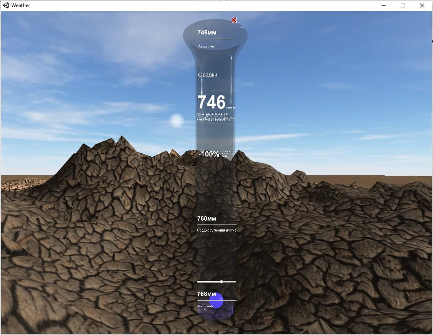Click the blue sphere at the gauge bottom
The width and height of the screenshot is (433, 335).
[216, 301]
